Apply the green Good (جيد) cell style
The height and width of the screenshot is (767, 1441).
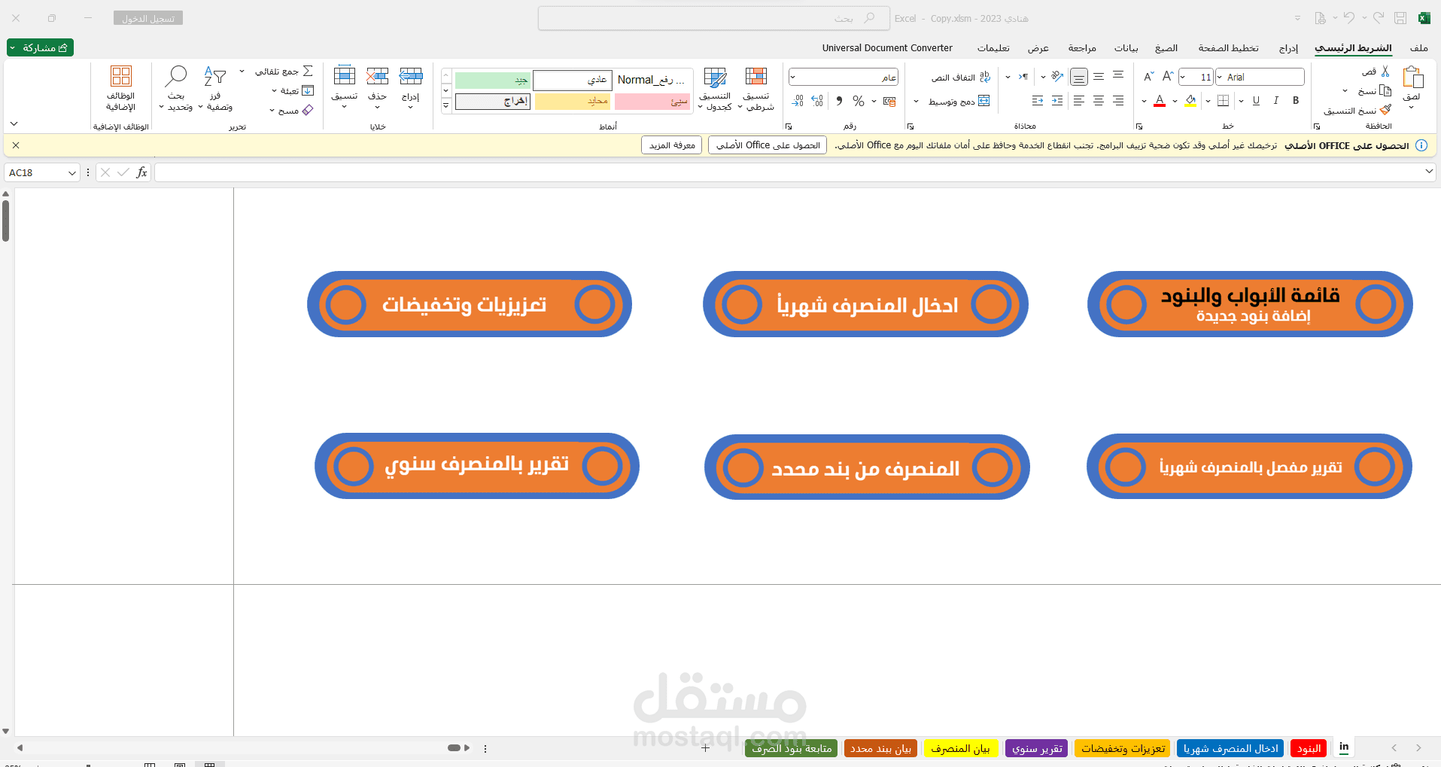(493, 80)
